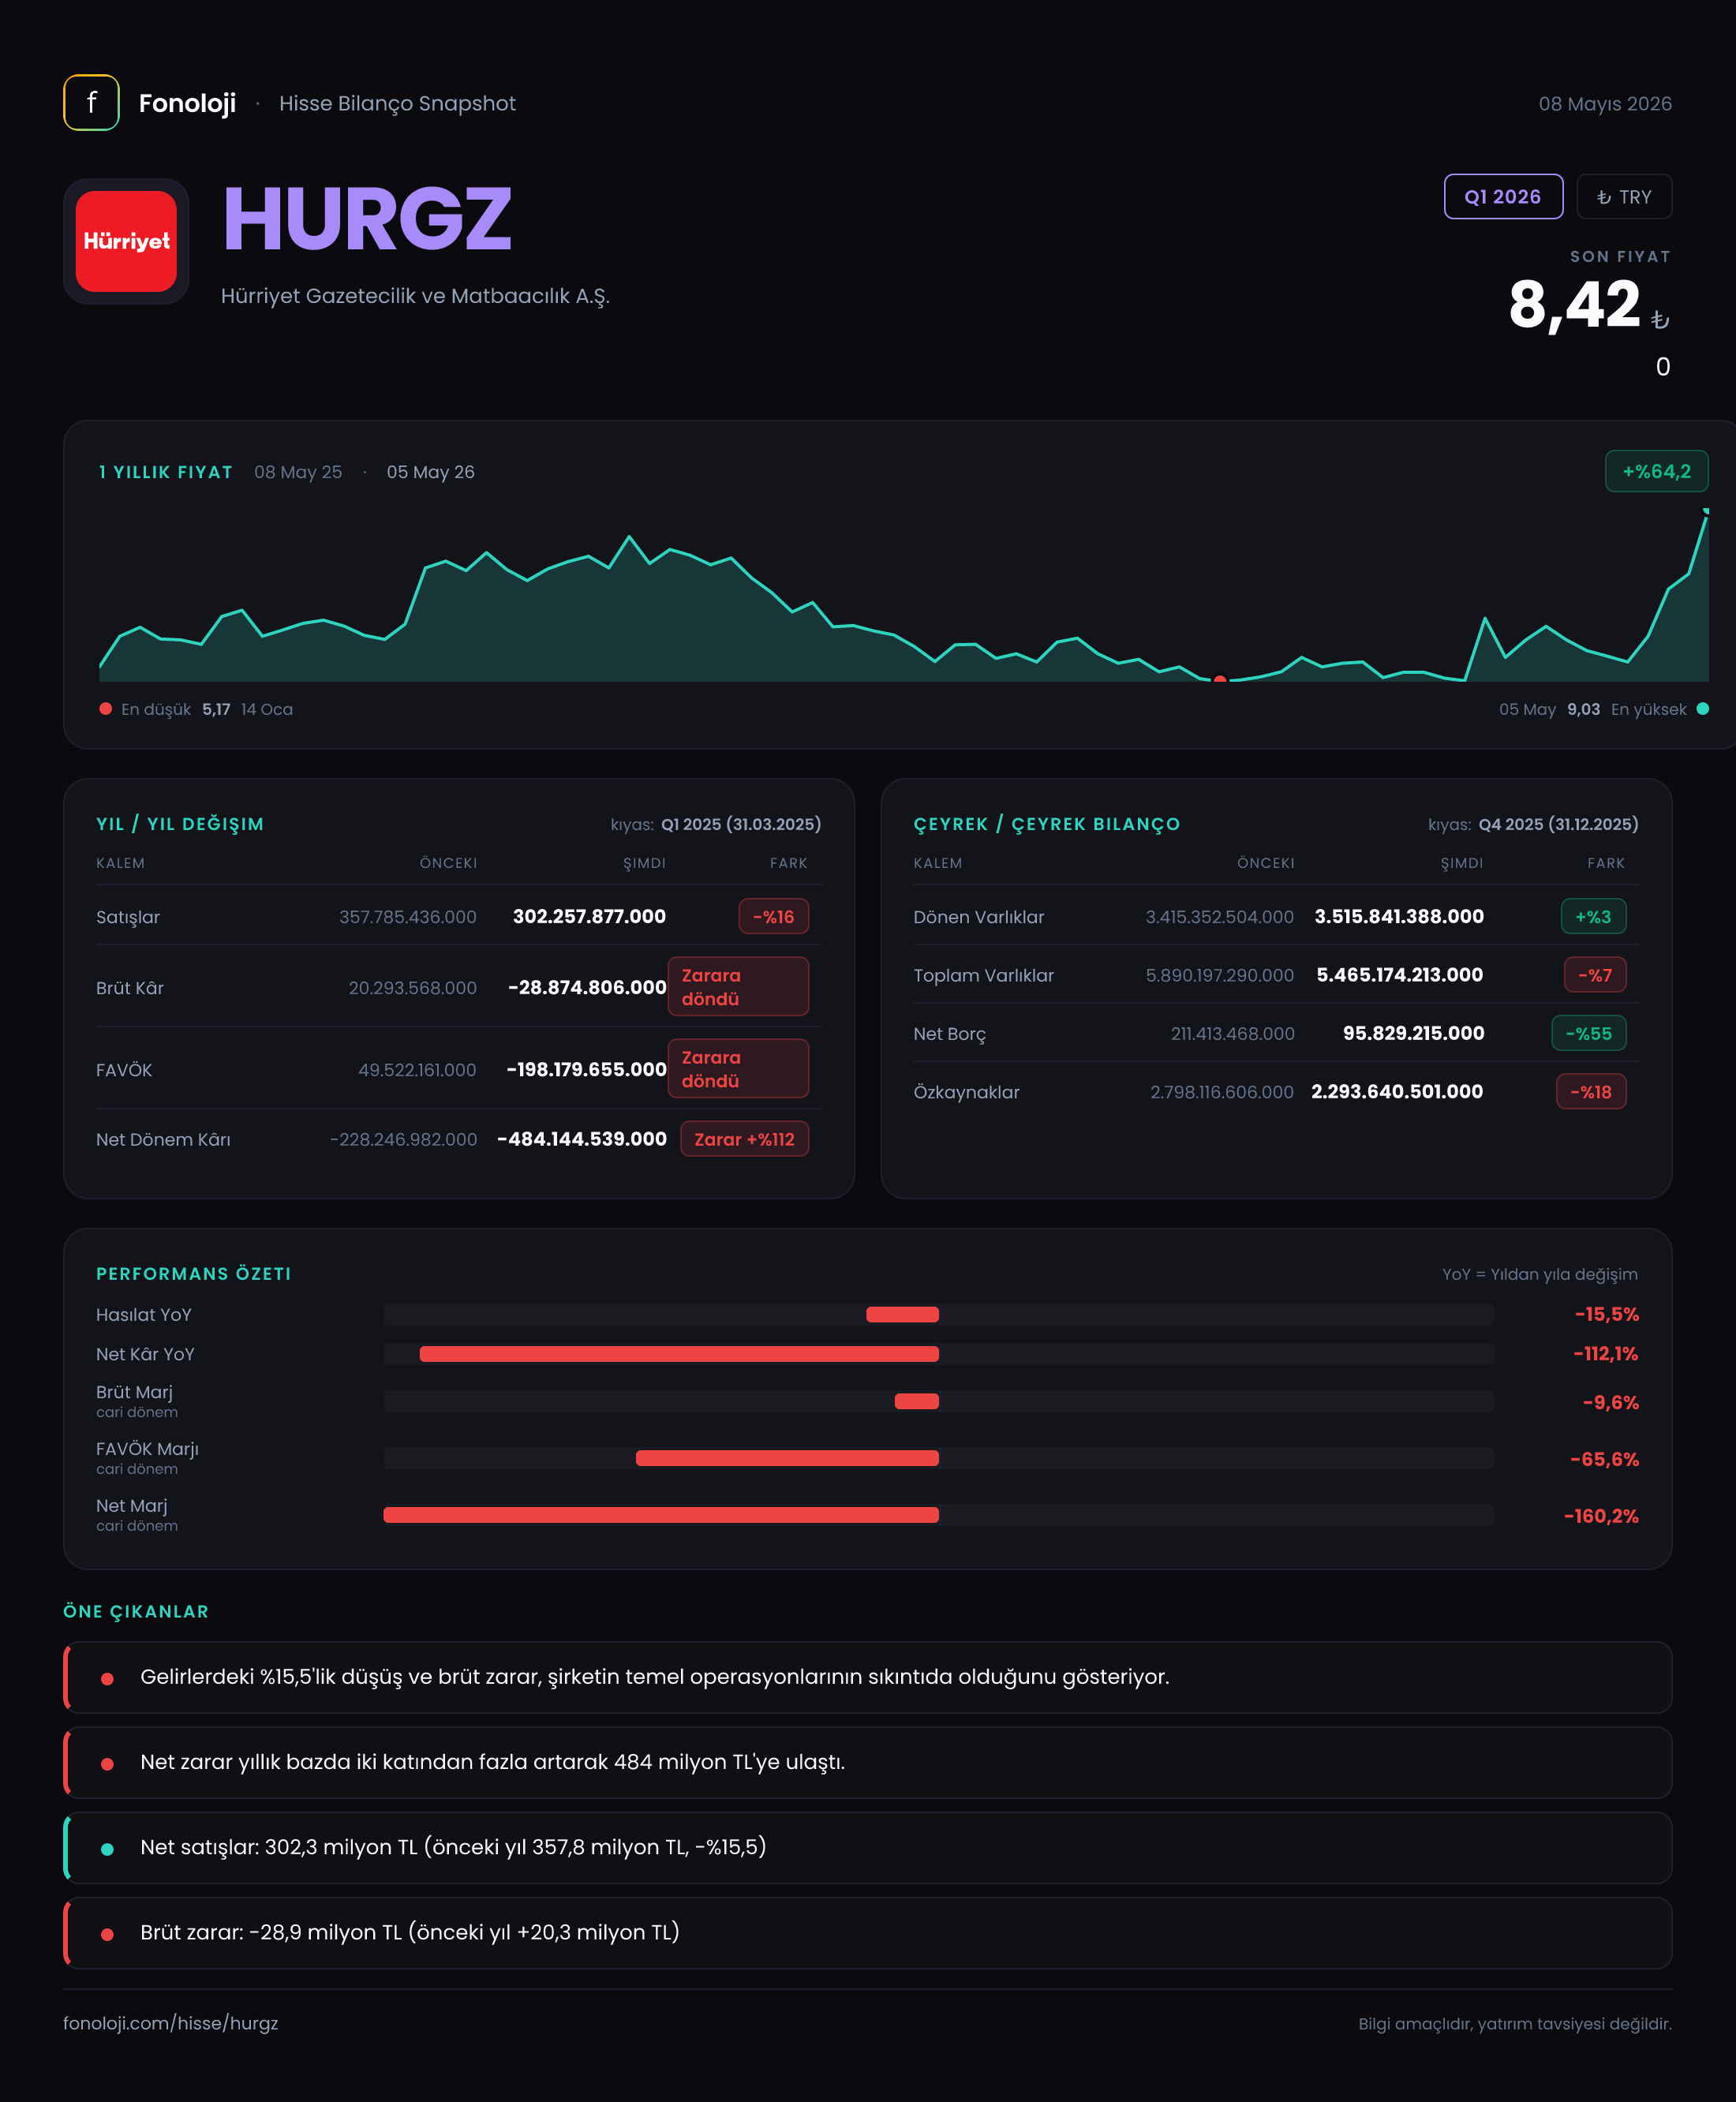The height and width of the screenshot is (2102, 1736).
Task: Click the 'Bilgi amaçlıdır' disclaimer text
Action: coord(1515,2024)
